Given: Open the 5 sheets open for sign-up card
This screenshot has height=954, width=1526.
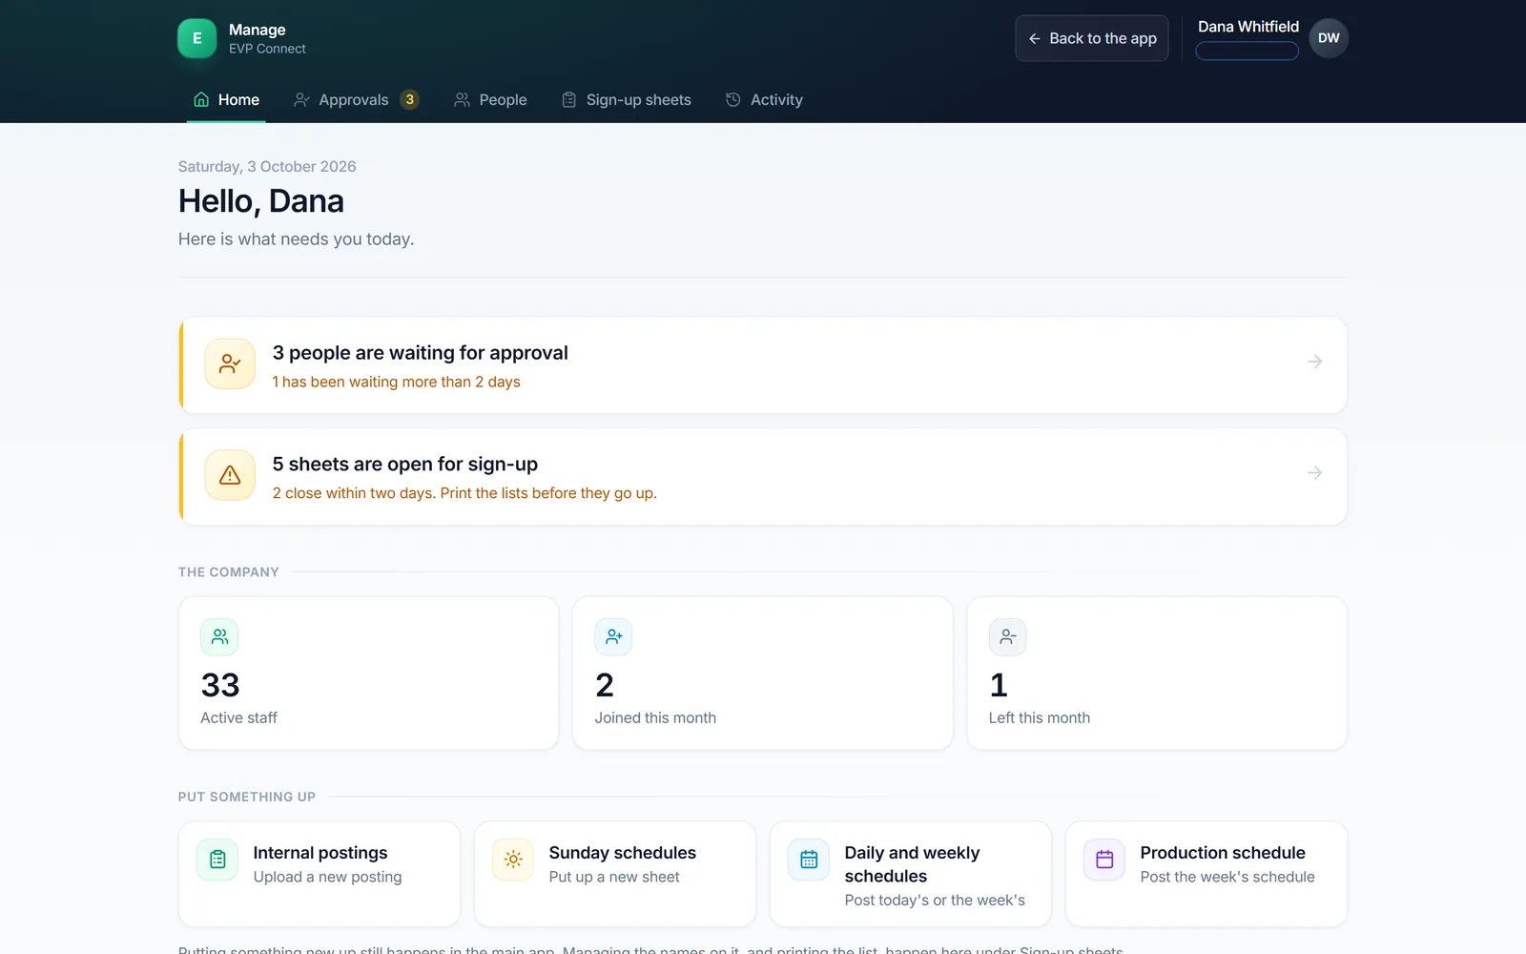Looking at the screenshot, I should pyautogui.click(x=763, y=476).
